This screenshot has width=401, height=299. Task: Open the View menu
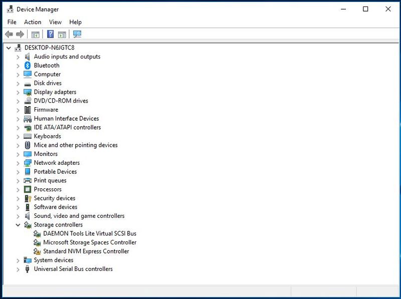55,22
